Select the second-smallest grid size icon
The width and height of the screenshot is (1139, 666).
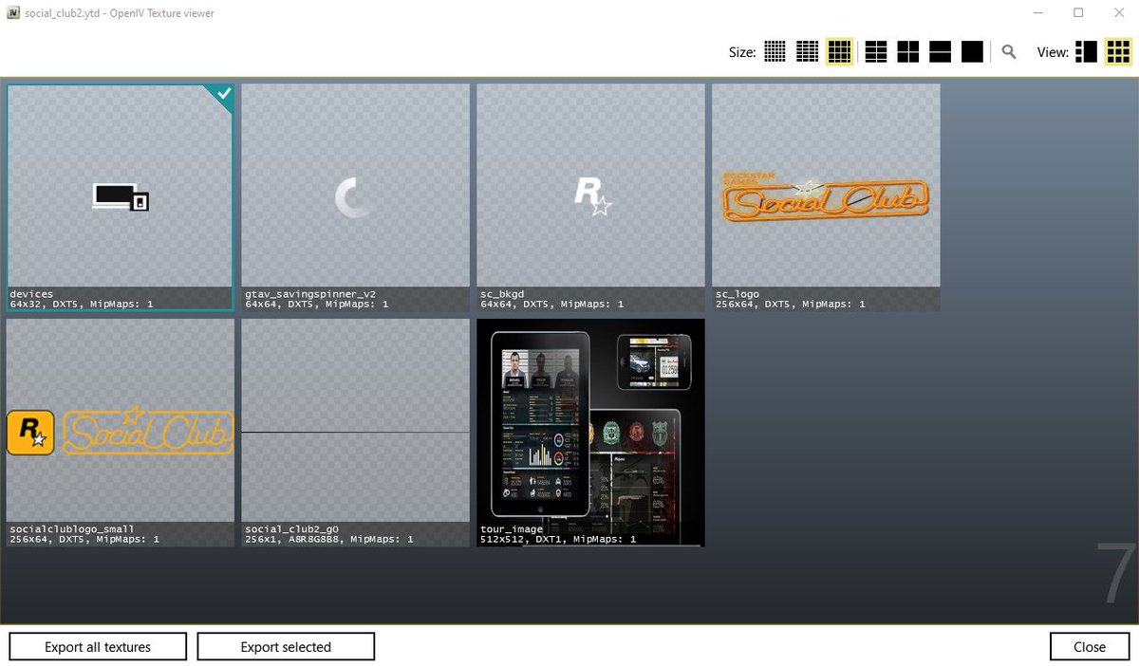coord(808,51)
